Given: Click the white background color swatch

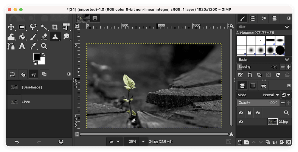Looking at the screenshot, I should tap(43, 62).
